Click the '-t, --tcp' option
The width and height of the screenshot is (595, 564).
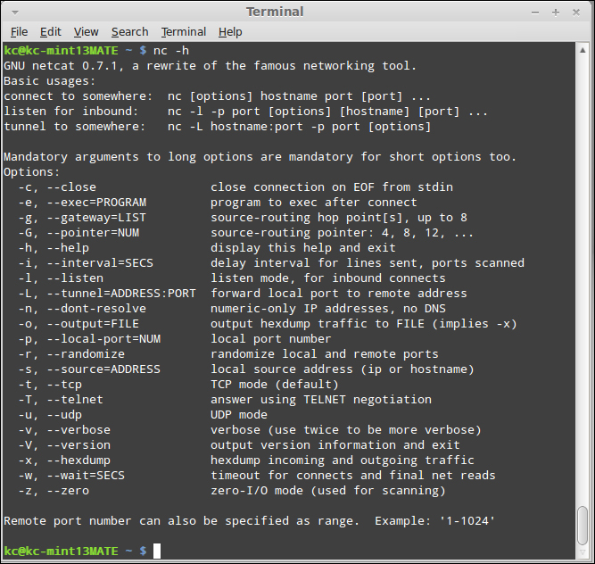(50, 385)
